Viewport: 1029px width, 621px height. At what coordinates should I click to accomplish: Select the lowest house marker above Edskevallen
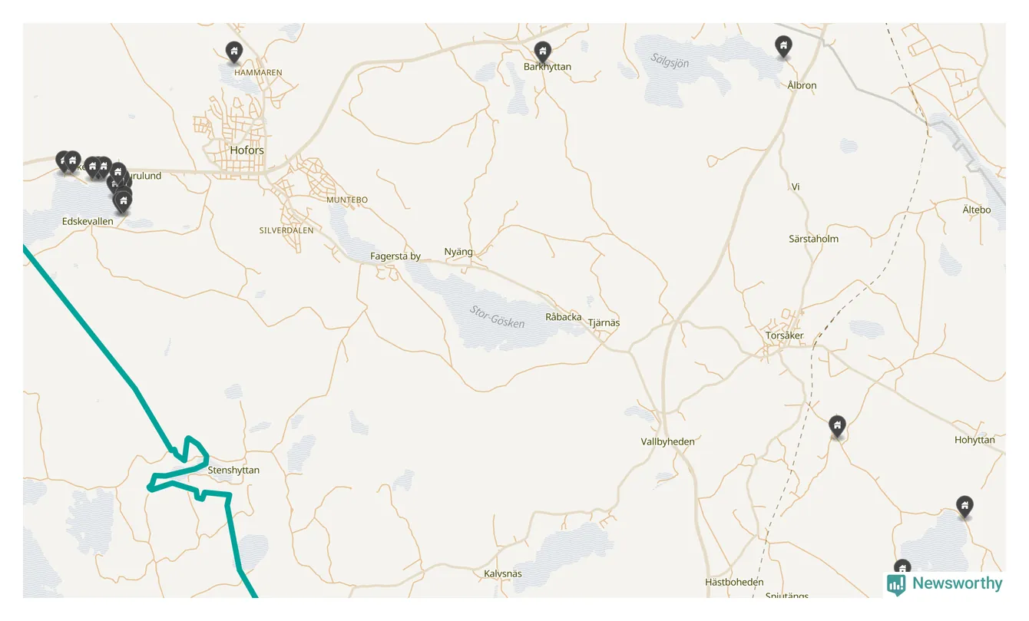point(123,201)
